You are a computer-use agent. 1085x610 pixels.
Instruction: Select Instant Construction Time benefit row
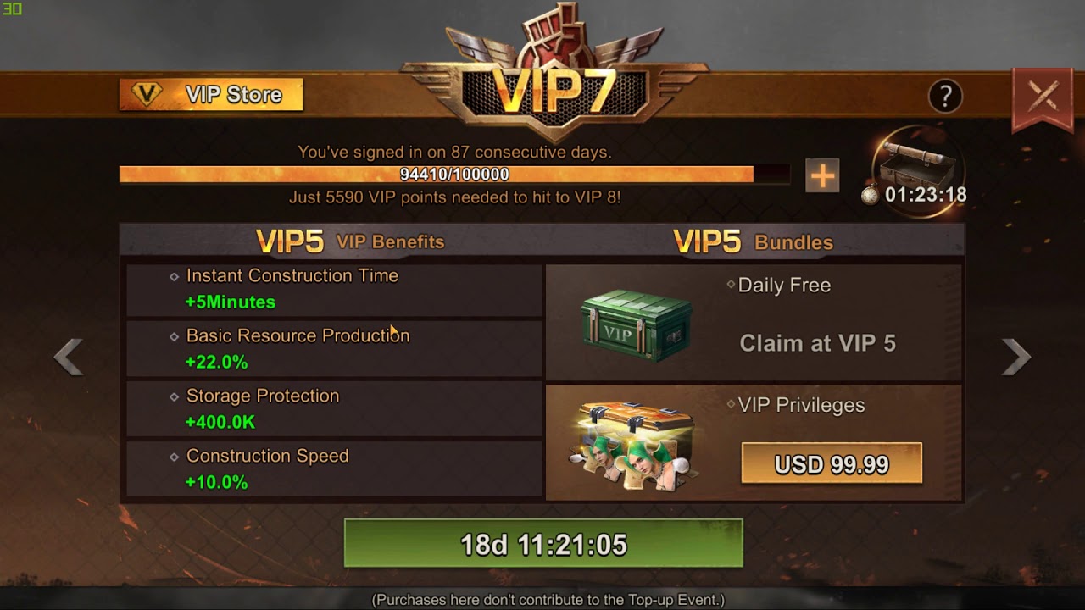click(x=335, y=289)
